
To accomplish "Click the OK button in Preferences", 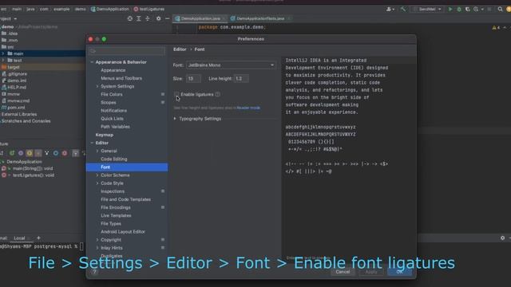I will click(399, 272).
